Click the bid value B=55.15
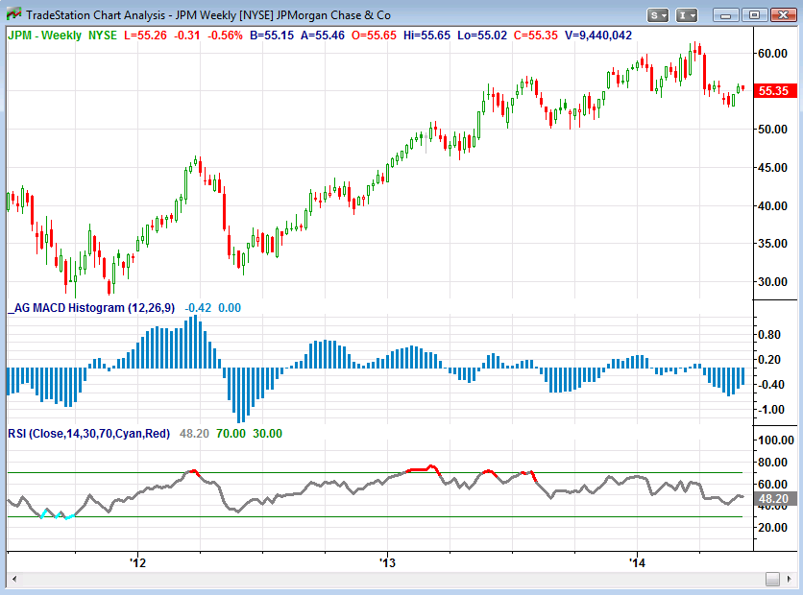The height and width of the screenshot is (595, 803). tap(272, 36)
